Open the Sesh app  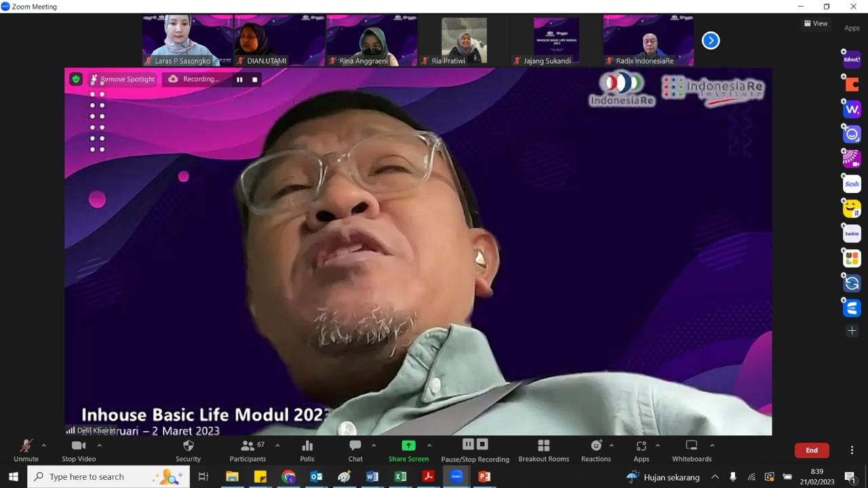(852, 184)
